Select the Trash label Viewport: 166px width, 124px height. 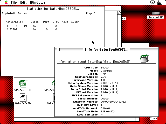point(153,119)
